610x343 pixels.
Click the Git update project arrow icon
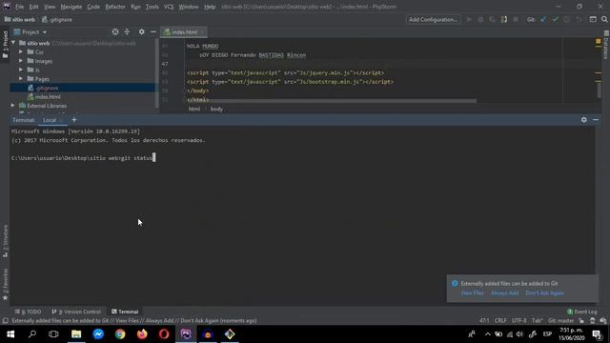[x=543, y=19]
